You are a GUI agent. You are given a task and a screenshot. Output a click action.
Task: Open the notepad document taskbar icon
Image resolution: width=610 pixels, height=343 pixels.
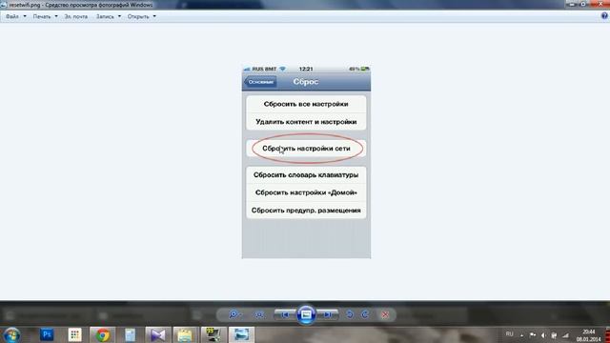[130, 334]
